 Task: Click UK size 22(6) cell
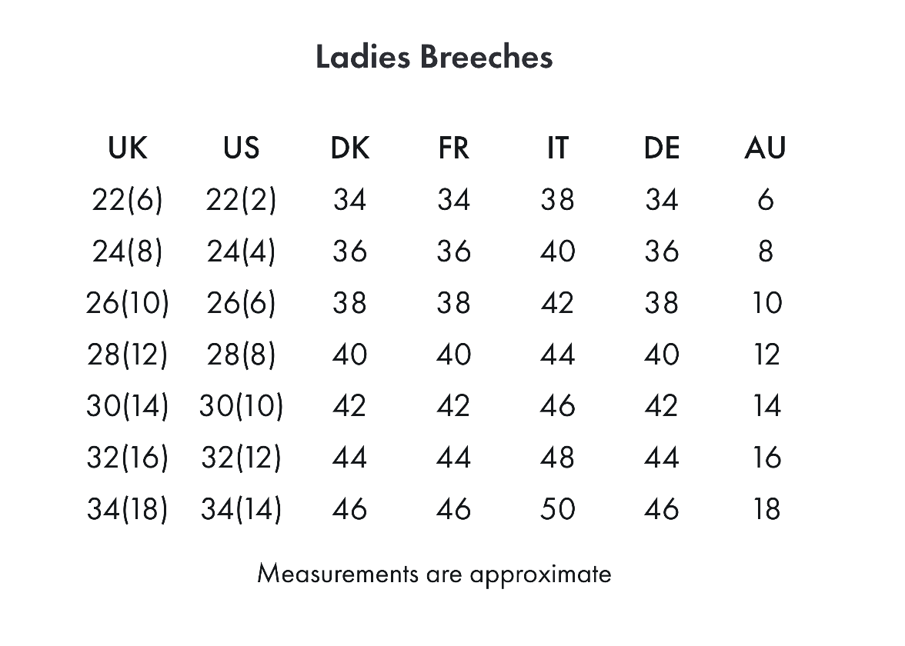(127, 200)
